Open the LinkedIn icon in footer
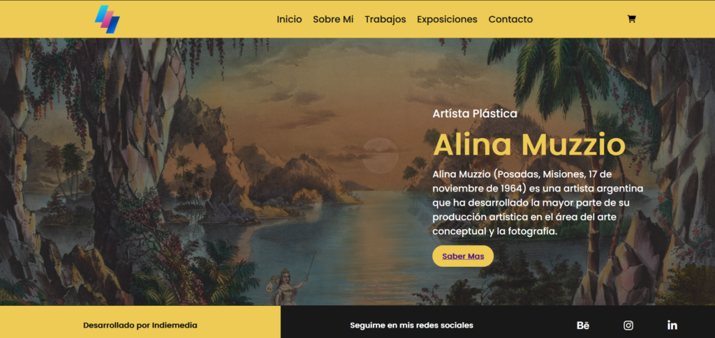 point(672,325)
